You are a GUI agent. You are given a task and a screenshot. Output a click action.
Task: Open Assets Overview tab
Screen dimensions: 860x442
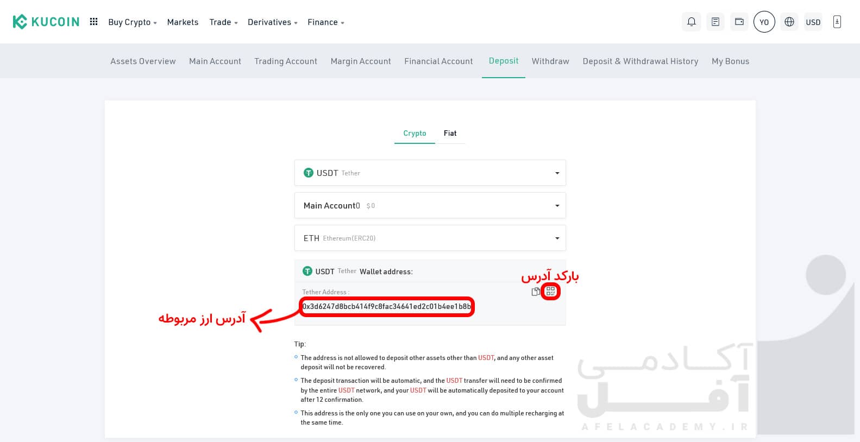tap(143, 61)
